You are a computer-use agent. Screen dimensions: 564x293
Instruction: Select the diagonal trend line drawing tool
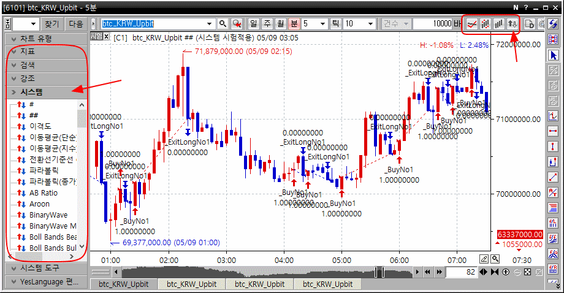pos(554,177)
